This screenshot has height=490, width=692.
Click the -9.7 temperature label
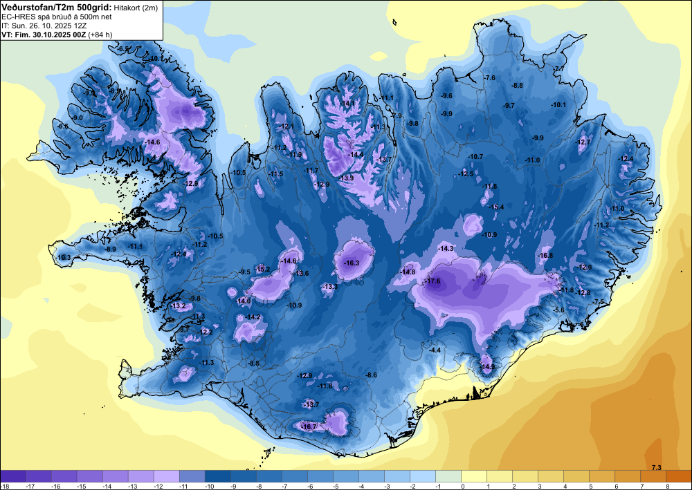point(509,105)
